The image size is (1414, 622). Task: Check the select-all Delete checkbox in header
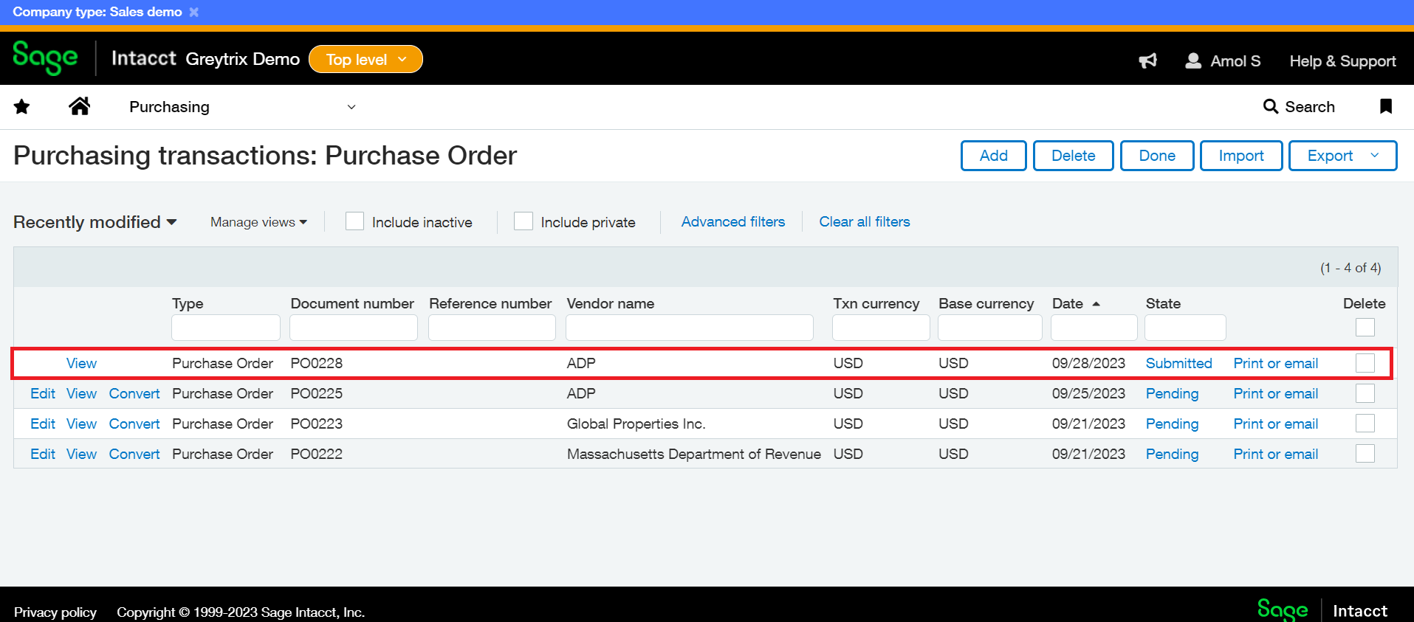[x=1365, y=327]
